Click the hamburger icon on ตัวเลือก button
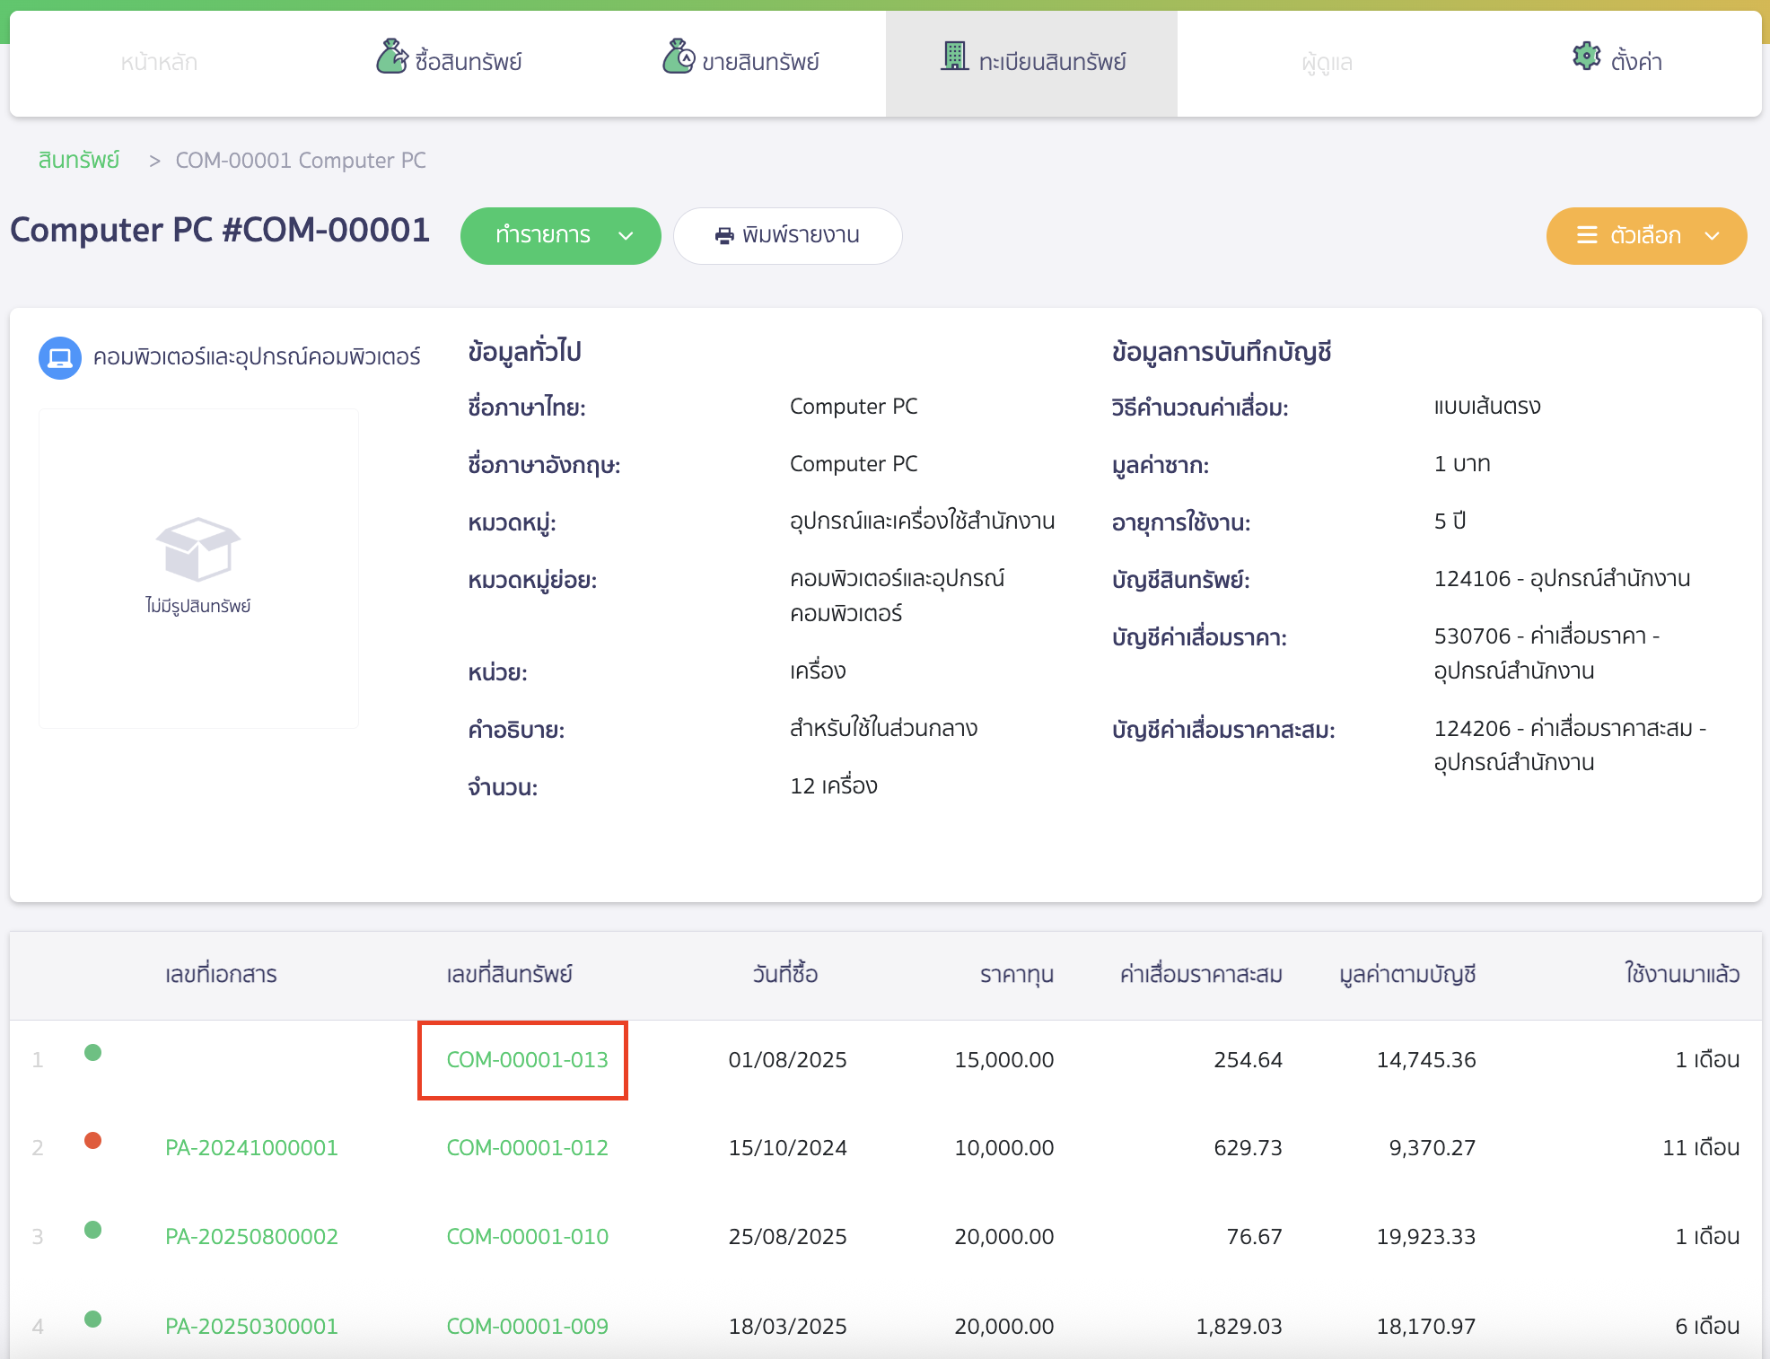1770x1359 pixels. tap(1587, 235)
